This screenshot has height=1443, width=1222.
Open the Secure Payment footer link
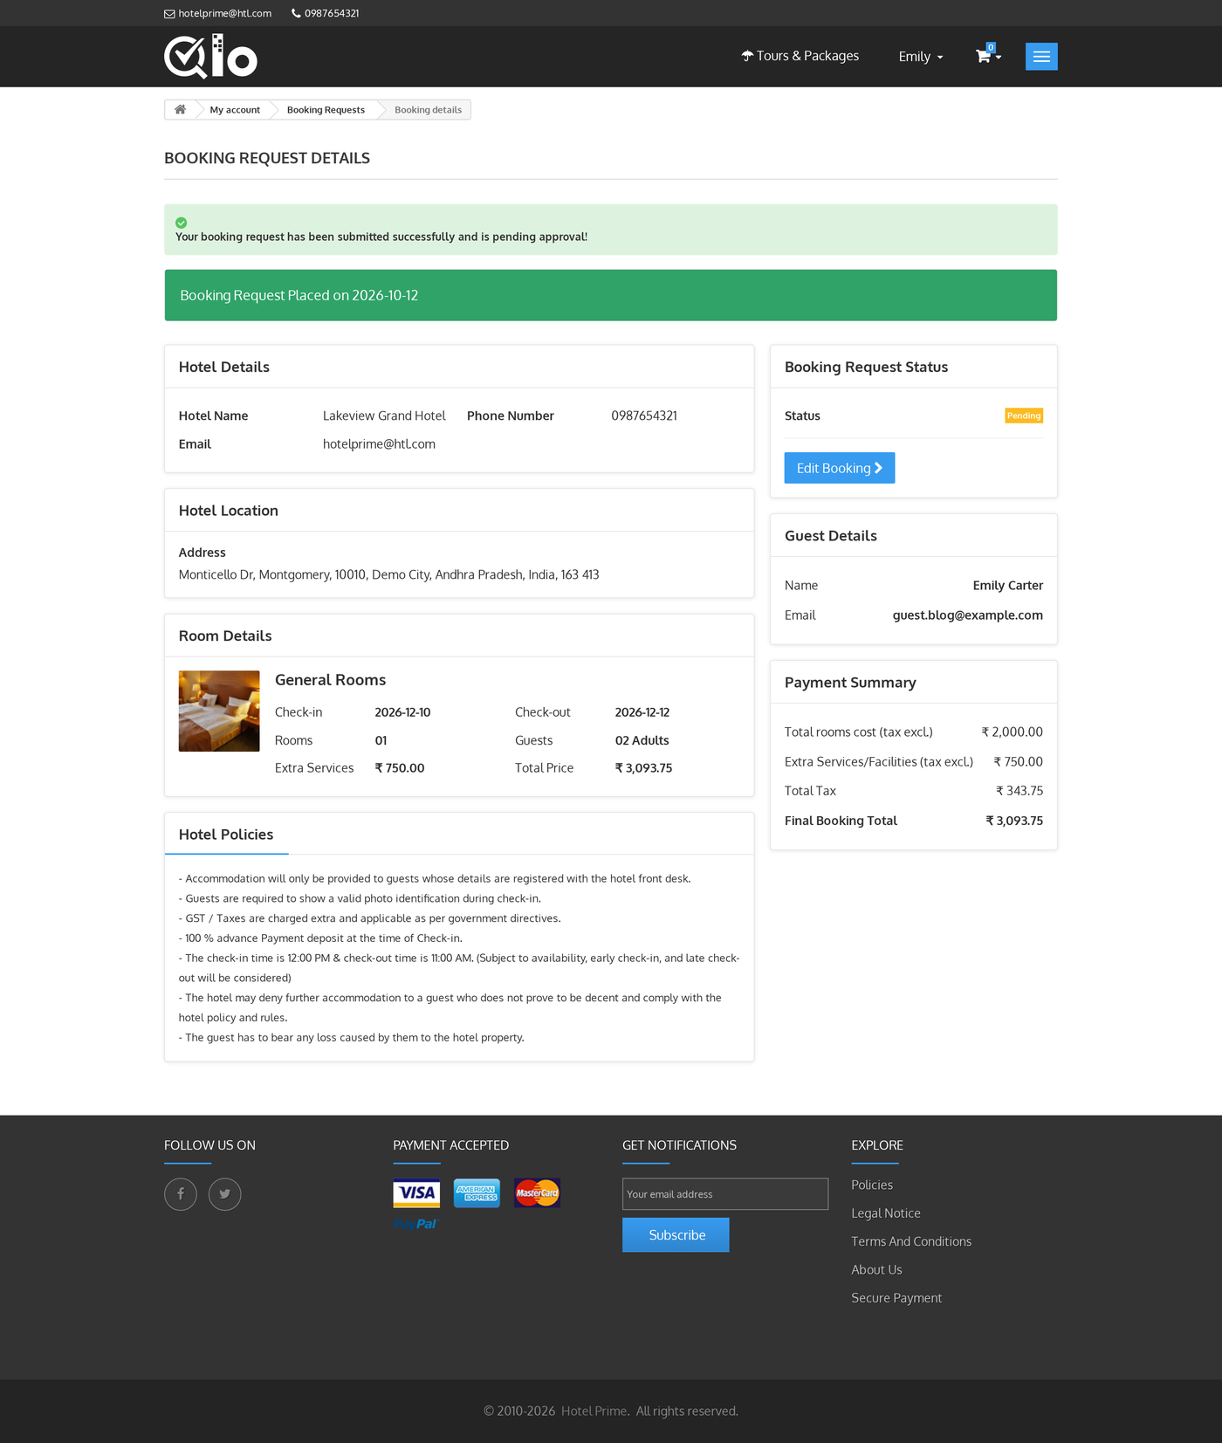[896, 1298]
